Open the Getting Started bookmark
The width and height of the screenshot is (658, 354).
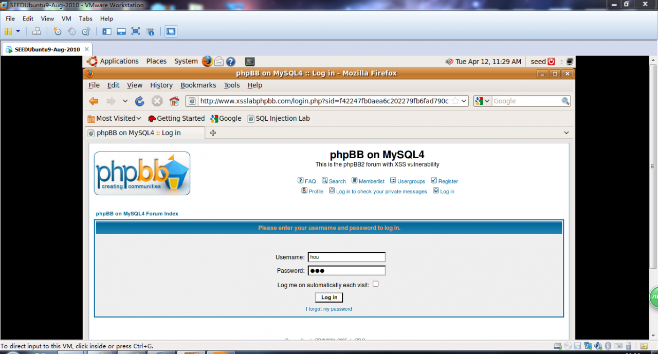176,118
